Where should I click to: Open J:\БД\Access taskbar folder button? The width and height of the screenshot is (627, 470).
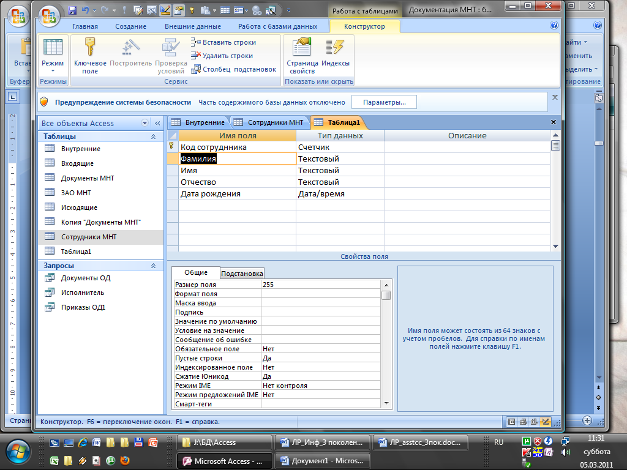225,442
